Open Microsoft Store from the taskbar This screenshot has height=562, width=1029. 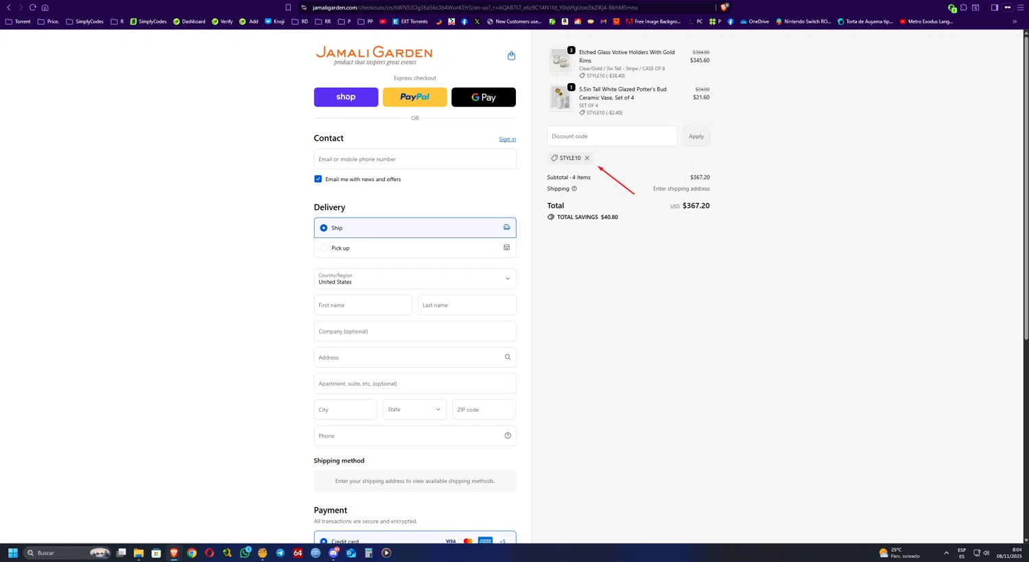click(156, 552)
